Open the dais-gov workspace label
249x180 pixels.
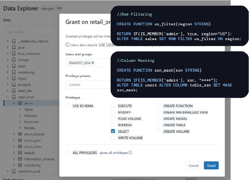[x=48, y=8]
